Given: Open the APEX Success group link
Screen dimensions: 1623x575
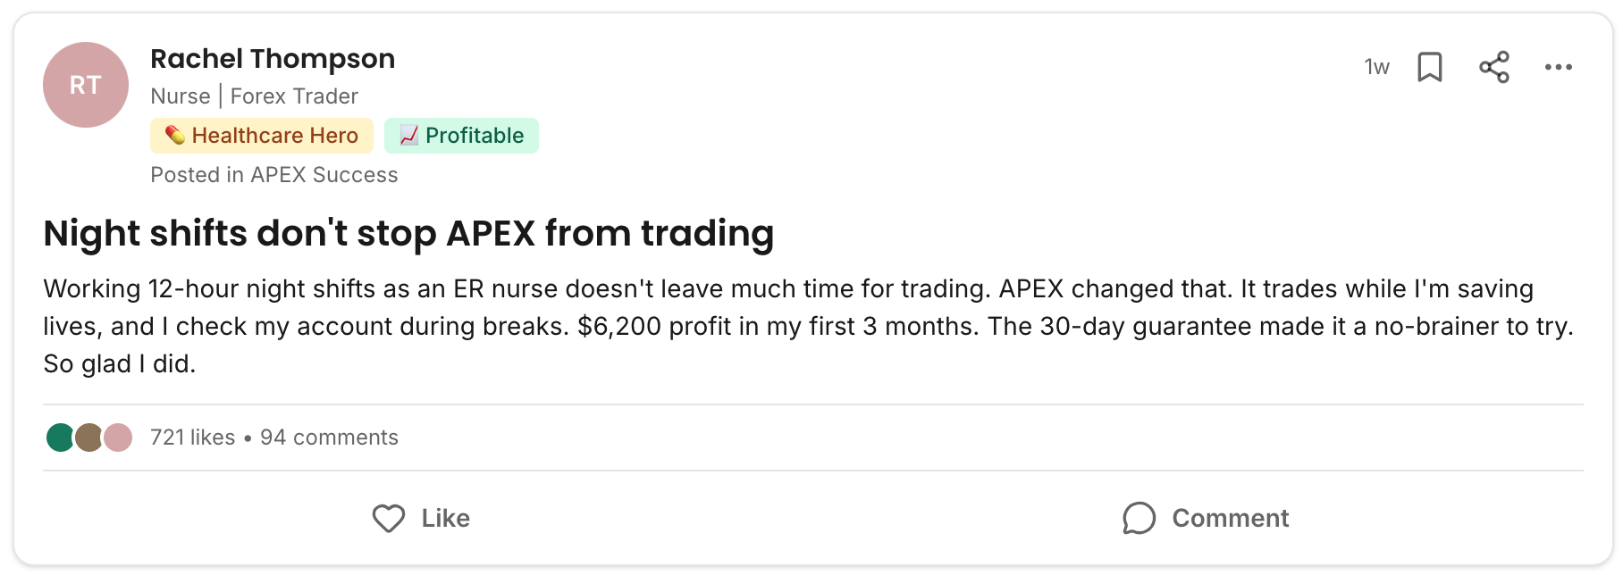Looking at the screenshot, I should [x=324, y=175].
